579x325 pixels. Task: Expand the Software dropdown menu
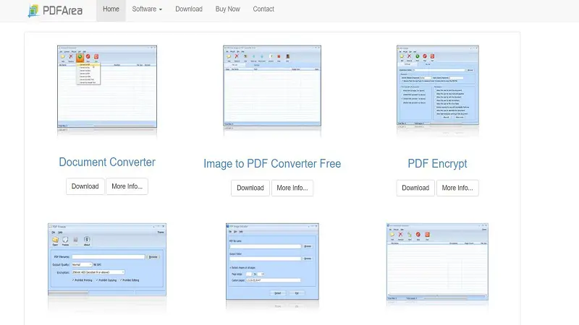[x=147, y=9]
